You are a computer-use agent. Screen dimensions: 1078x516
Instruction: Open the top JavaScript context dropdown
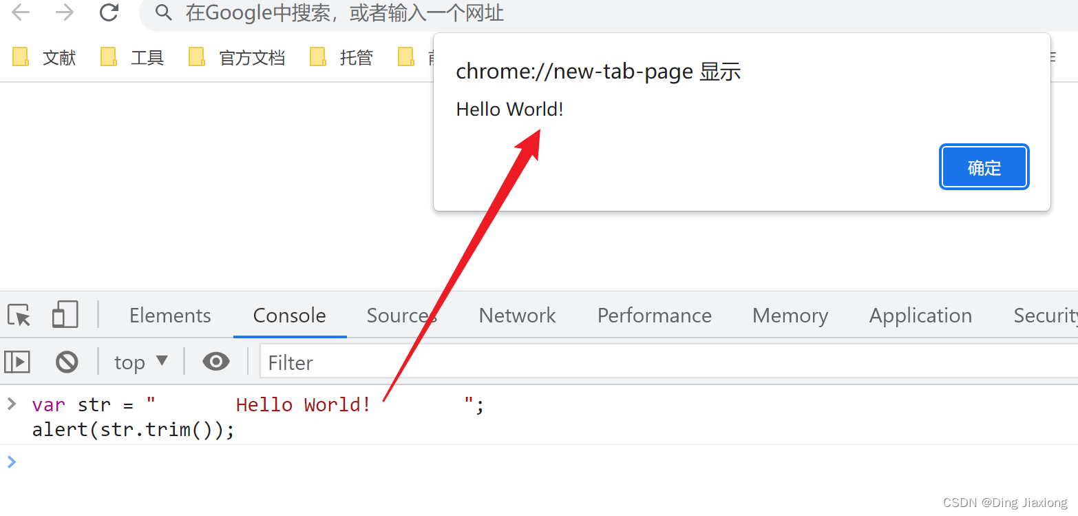pyautogui.click(x=141, y=362)
